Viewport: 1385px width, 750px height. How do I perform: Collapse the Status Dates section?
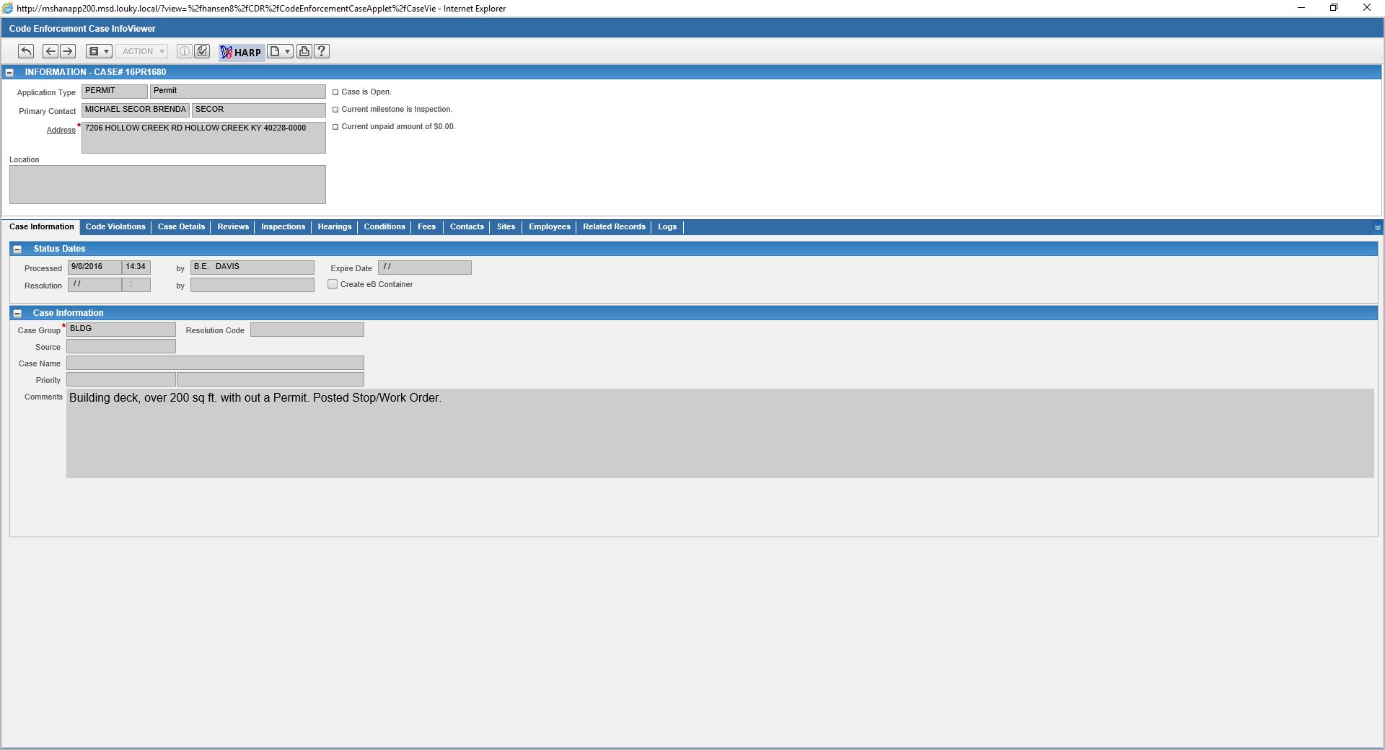pos(17,249)
